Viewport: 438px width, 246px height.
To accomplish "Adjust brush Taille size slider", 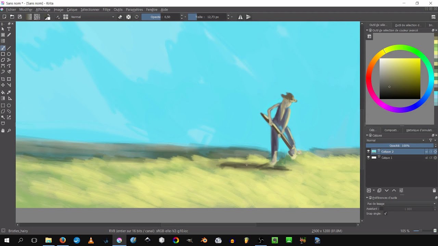I will point(207,17).
